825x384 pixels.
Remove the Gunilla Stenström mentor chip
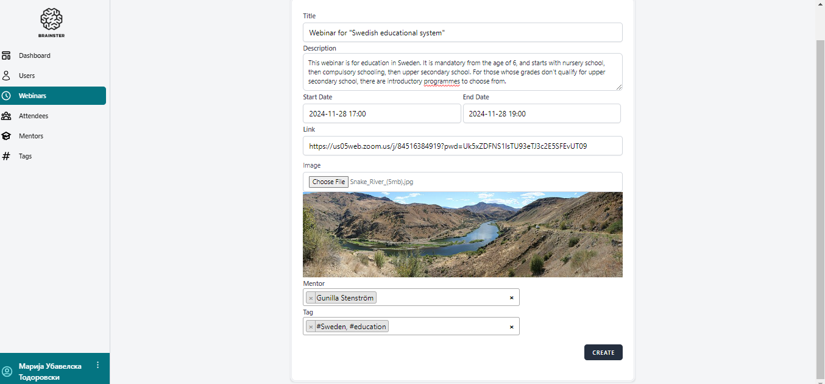pos(311,298)
